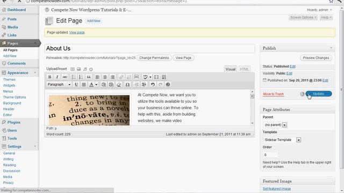344x193 pixels.
Task: Open the Help tab dropdown
Action: 326,17
